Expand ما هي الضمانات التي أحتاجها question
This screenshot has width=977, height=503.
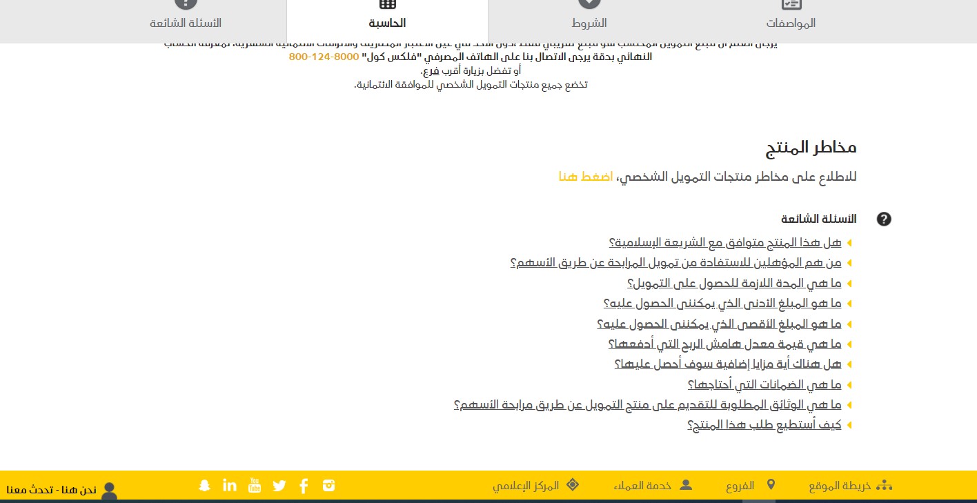click(764, 384)
